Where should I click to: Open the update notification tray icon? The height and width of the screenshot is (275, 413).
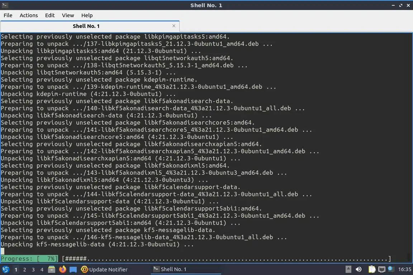[x=391, y=269]
